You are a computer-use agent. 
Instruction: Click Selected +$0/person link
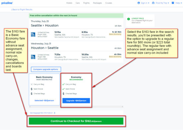point(44,100)
